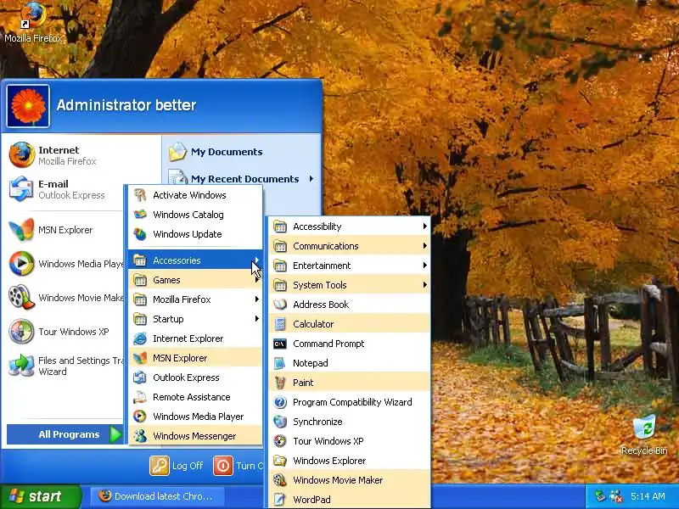Open My Documents folder

pos(242,152)
